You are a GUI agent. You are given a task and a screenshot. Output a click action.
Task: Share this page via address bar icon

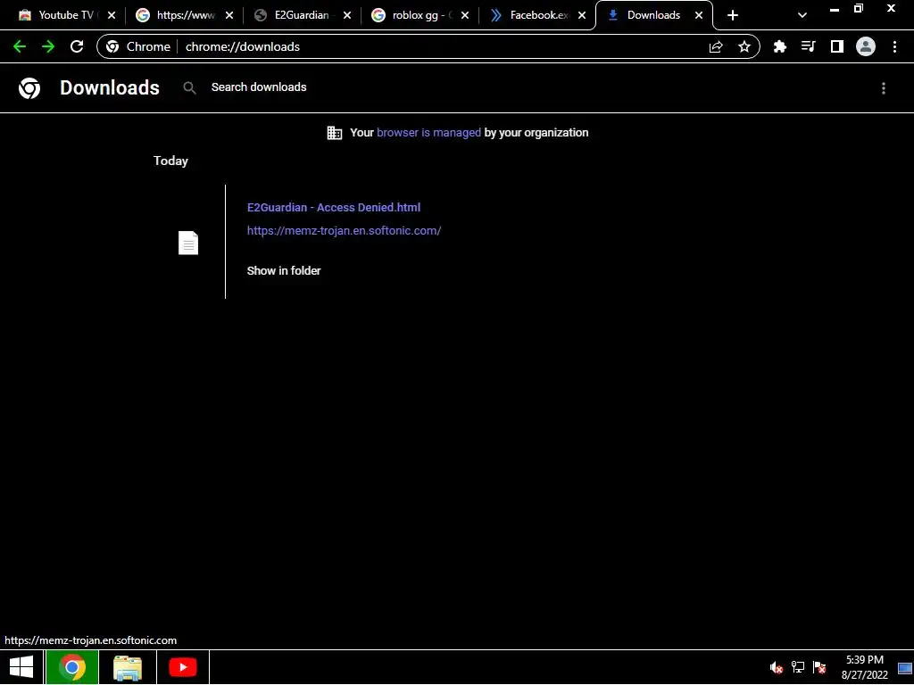tap(716, 46)
